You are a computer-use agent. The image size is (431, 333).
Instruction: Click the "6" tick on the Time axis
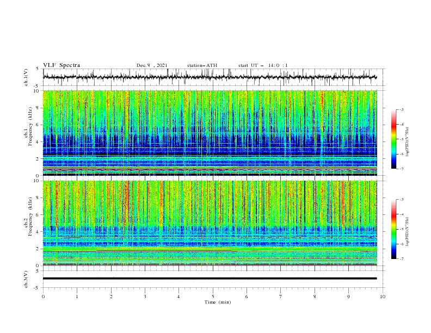(x=247, y=297)
